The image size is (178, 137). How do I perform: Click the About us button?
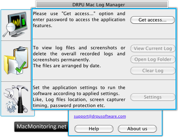[137, 129]
